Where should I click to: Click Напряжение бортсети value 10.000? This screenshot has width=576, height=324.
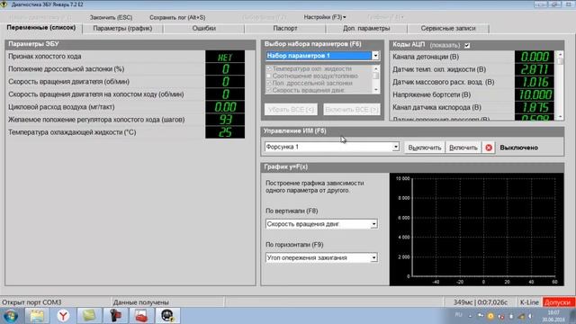click(x=535, y=94)
